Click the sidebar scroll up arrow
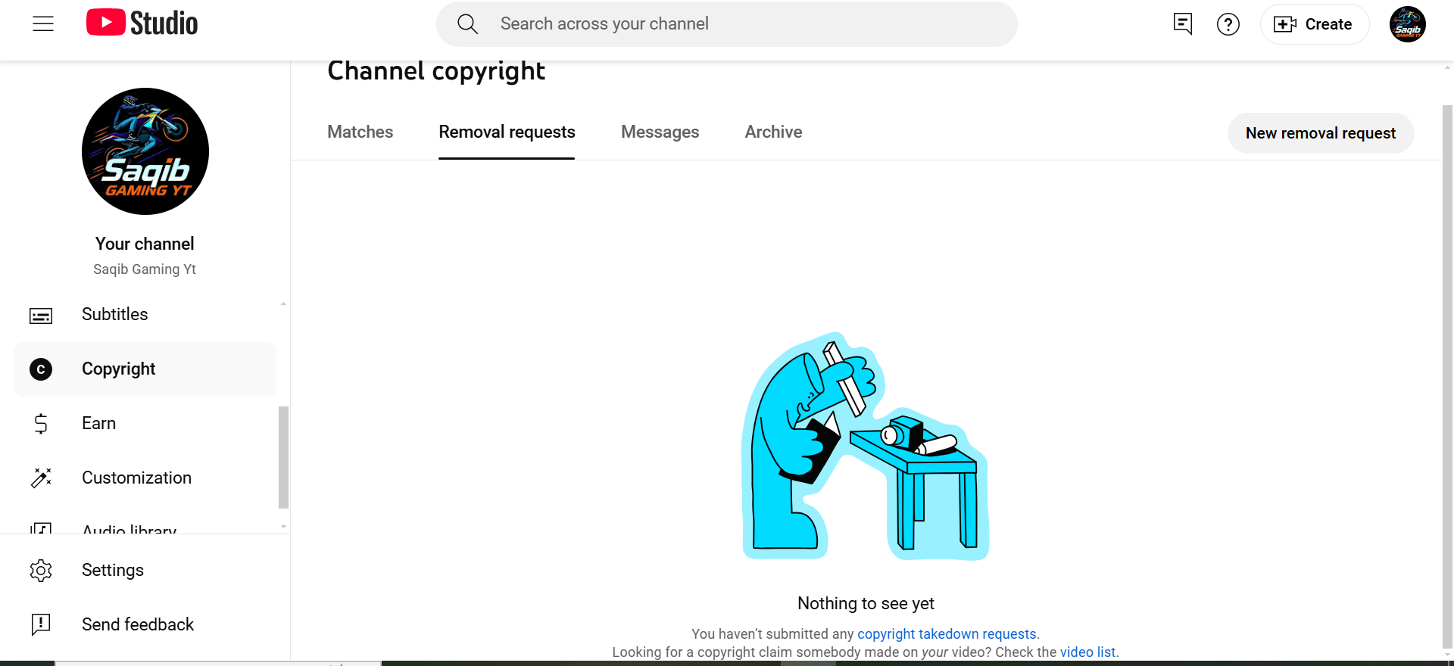Screen dimensions: 1454x666 (283, 304)
